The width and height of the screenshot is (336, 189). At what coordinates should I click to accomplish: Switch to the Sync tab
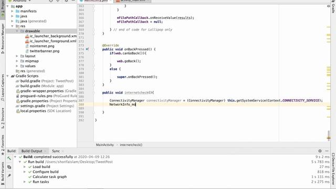pos(56,151)
